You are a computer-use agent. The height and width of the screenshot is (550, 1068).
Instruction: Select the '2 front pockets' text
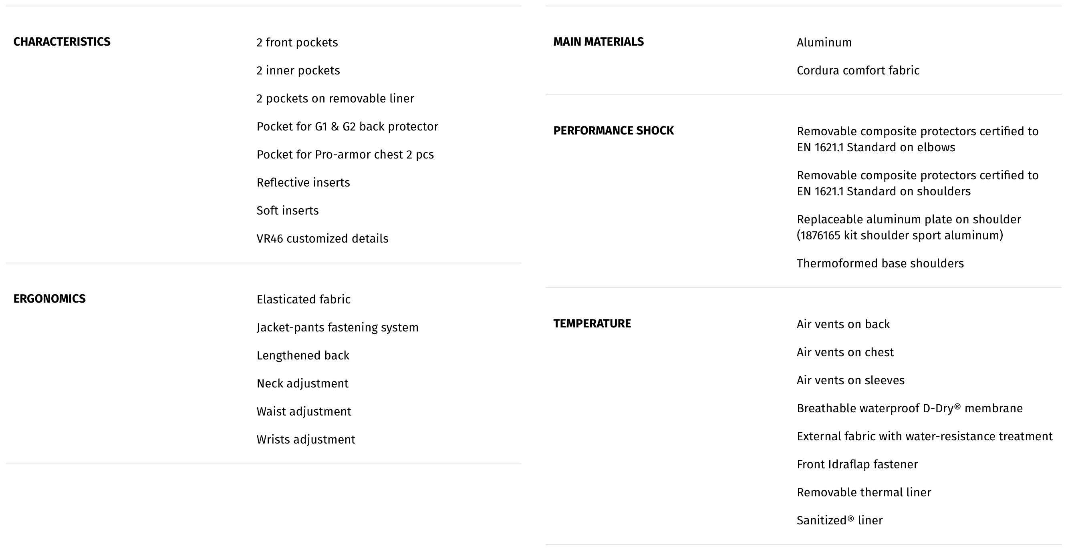(x=297, y=43)
